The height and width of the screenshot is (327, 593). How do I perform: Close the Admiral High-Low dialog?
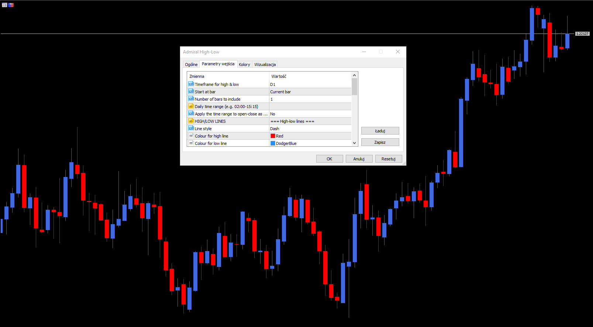[398, 52]
